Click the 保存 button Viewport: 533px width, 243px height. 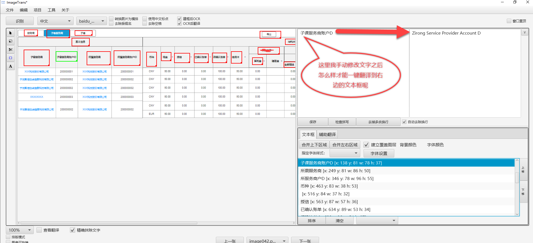(313, 122)
